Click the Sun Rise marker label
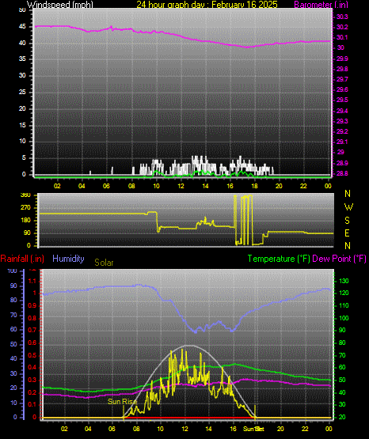Viewport: 369px width, 439px height. pyautogui.click(x=122, y=402)
